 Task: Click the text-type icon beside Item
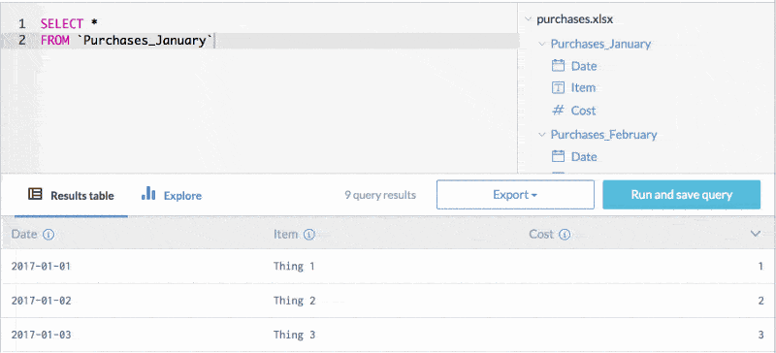(558, 88)
